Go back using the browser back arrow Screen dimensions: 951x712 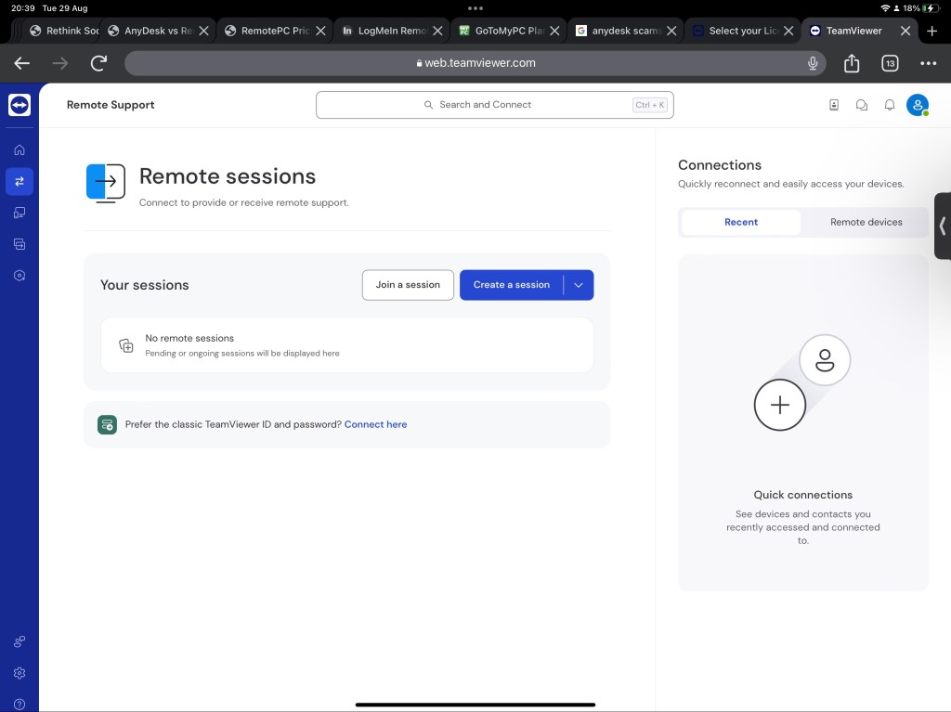click(x=22, y=63)
